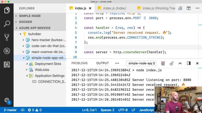The height and width of the screenshot is (113, 202).
Task: Close the index.js editor tab
Action: point(90,8)
